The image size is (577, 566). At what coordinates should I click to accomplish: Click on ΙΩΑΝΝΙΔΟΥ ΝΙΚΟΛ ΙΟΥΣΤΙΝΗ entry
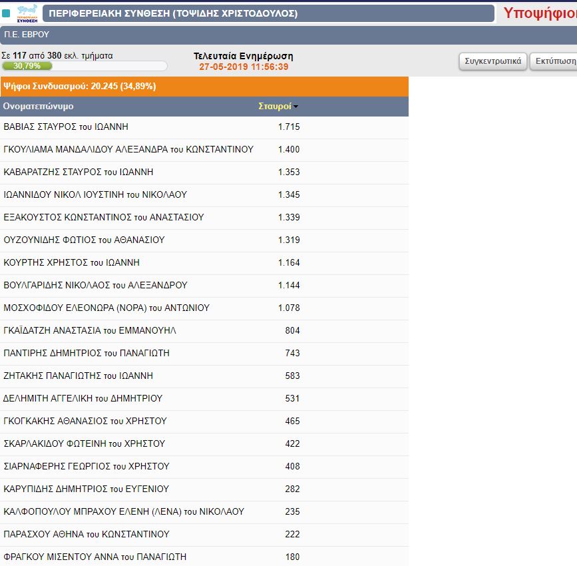(x=95, y=194)
